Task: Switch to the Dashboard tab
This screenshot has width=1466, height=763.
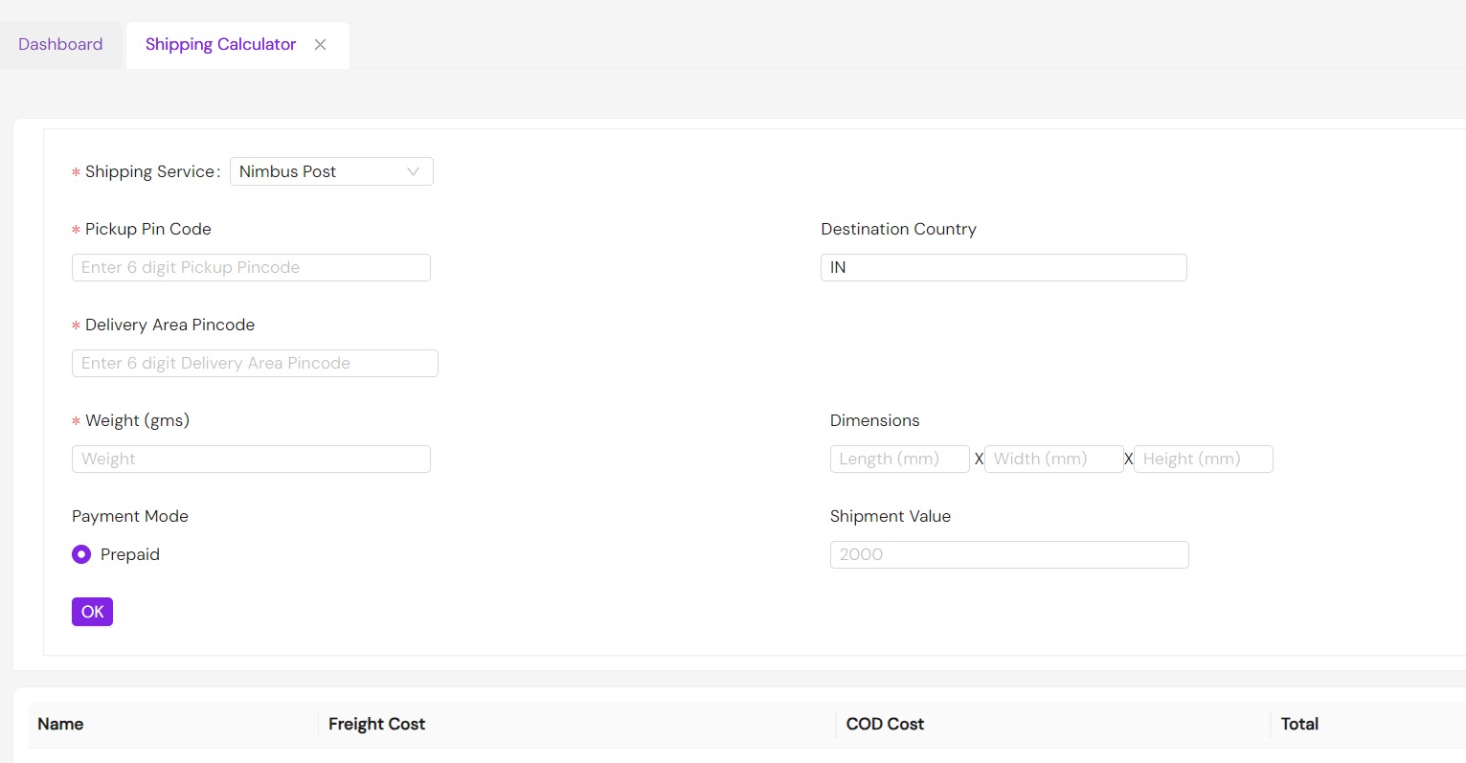Action: 60,45
